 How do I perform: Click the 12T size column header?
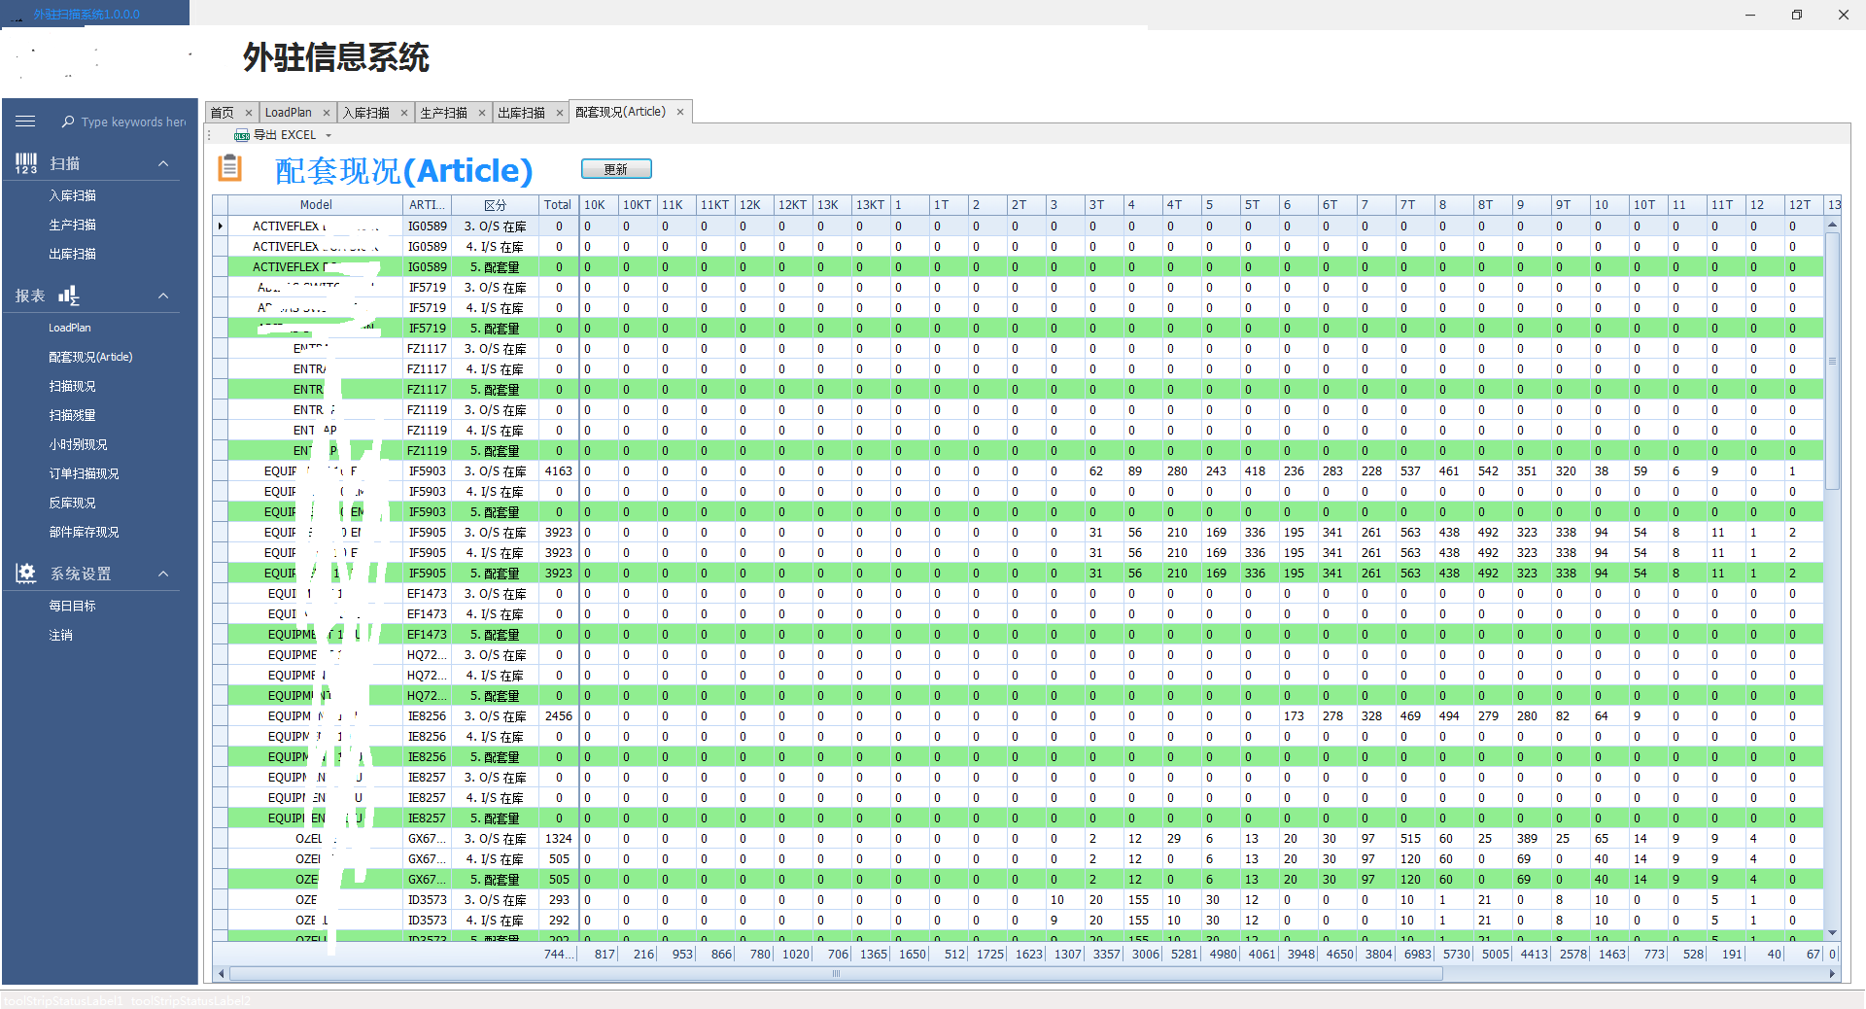coord(1804,205)
